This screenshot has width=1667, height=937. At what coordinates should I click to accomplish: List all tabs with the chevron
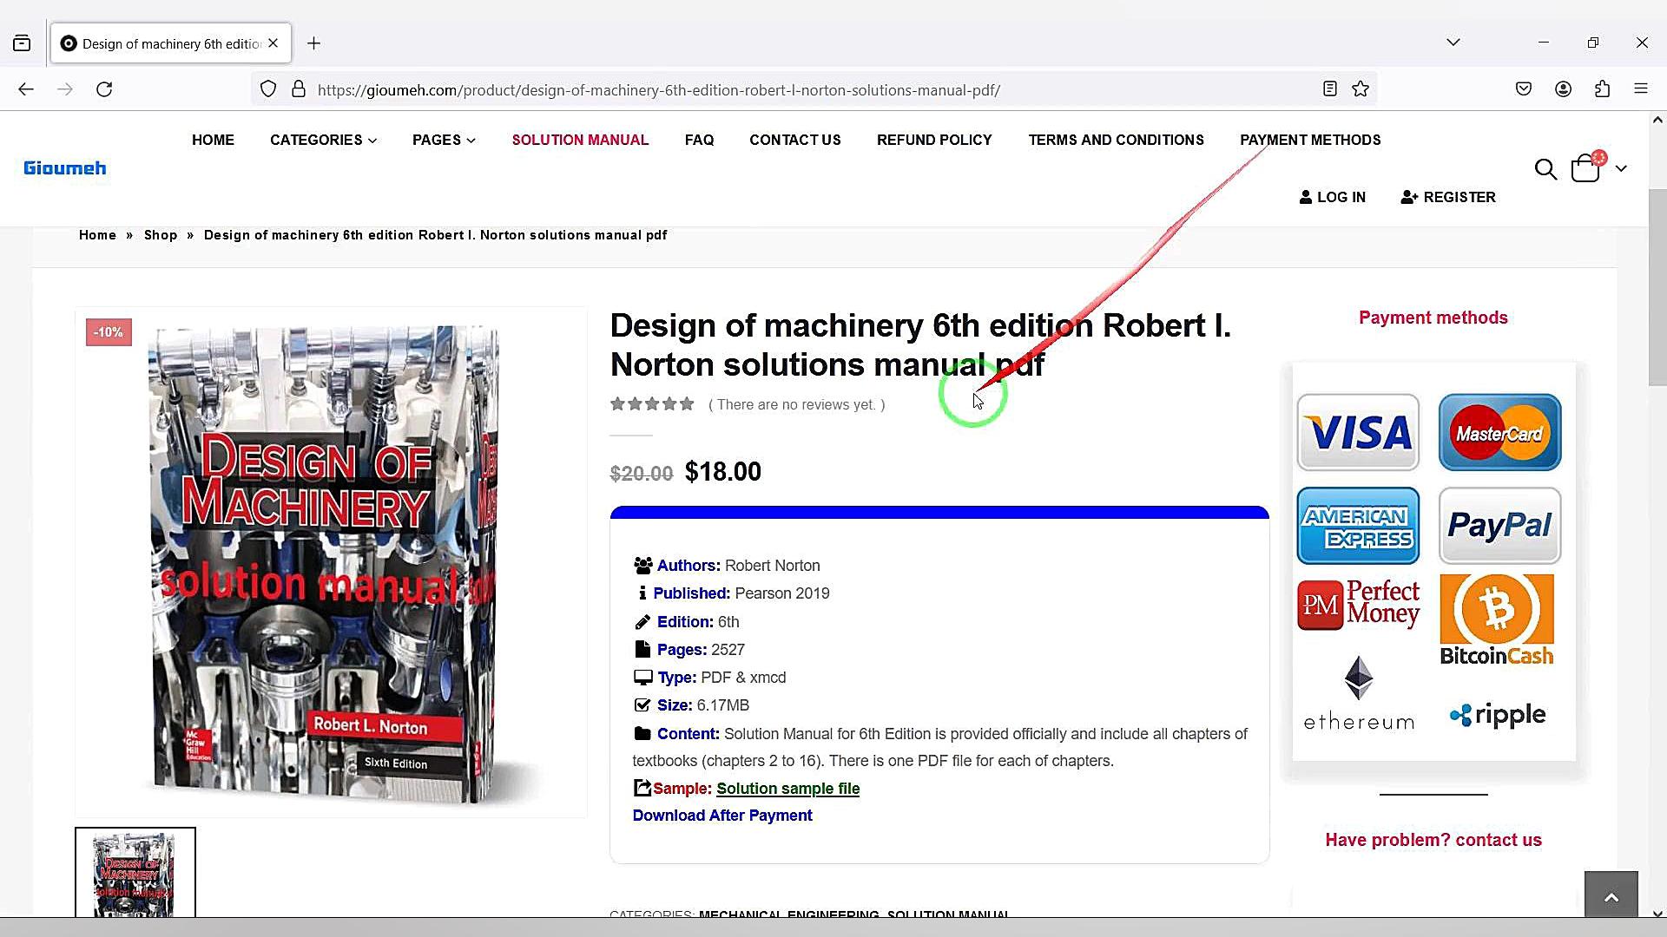pos(1453,43)
